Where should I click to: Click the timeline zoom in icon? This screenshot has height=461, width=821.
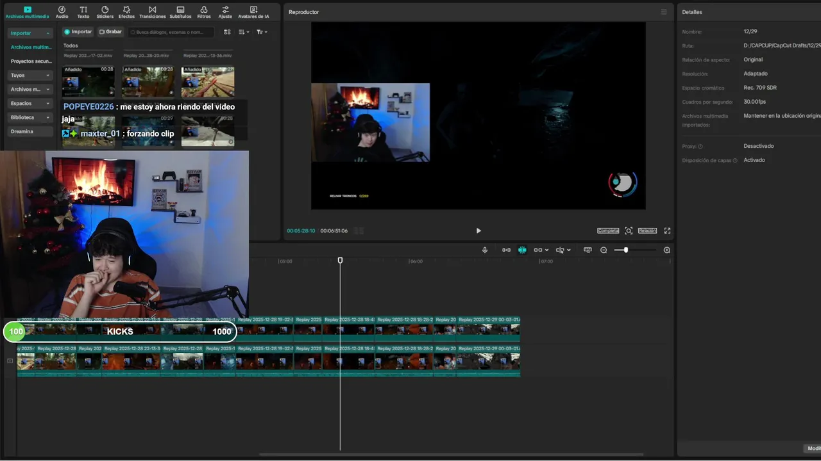(667, 250)
